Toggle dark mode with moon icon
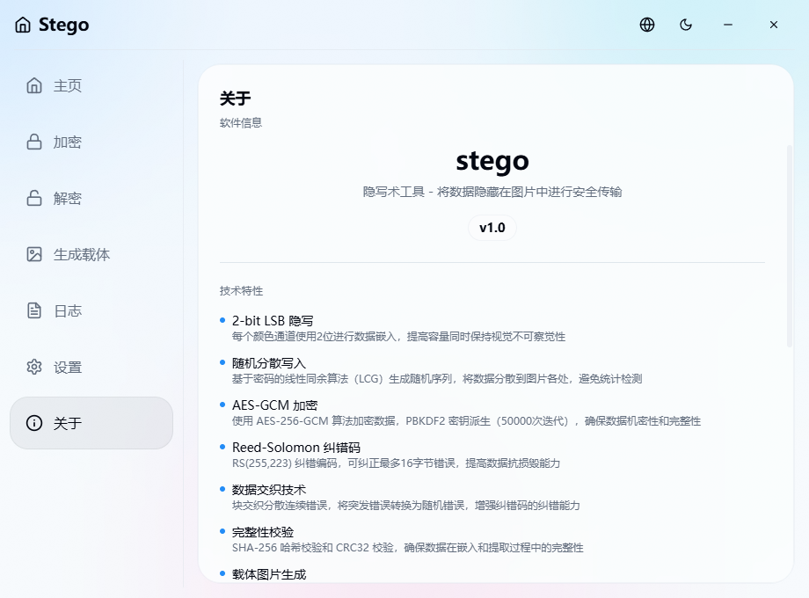This screenshot has width=809, height=598. point(686,25)
